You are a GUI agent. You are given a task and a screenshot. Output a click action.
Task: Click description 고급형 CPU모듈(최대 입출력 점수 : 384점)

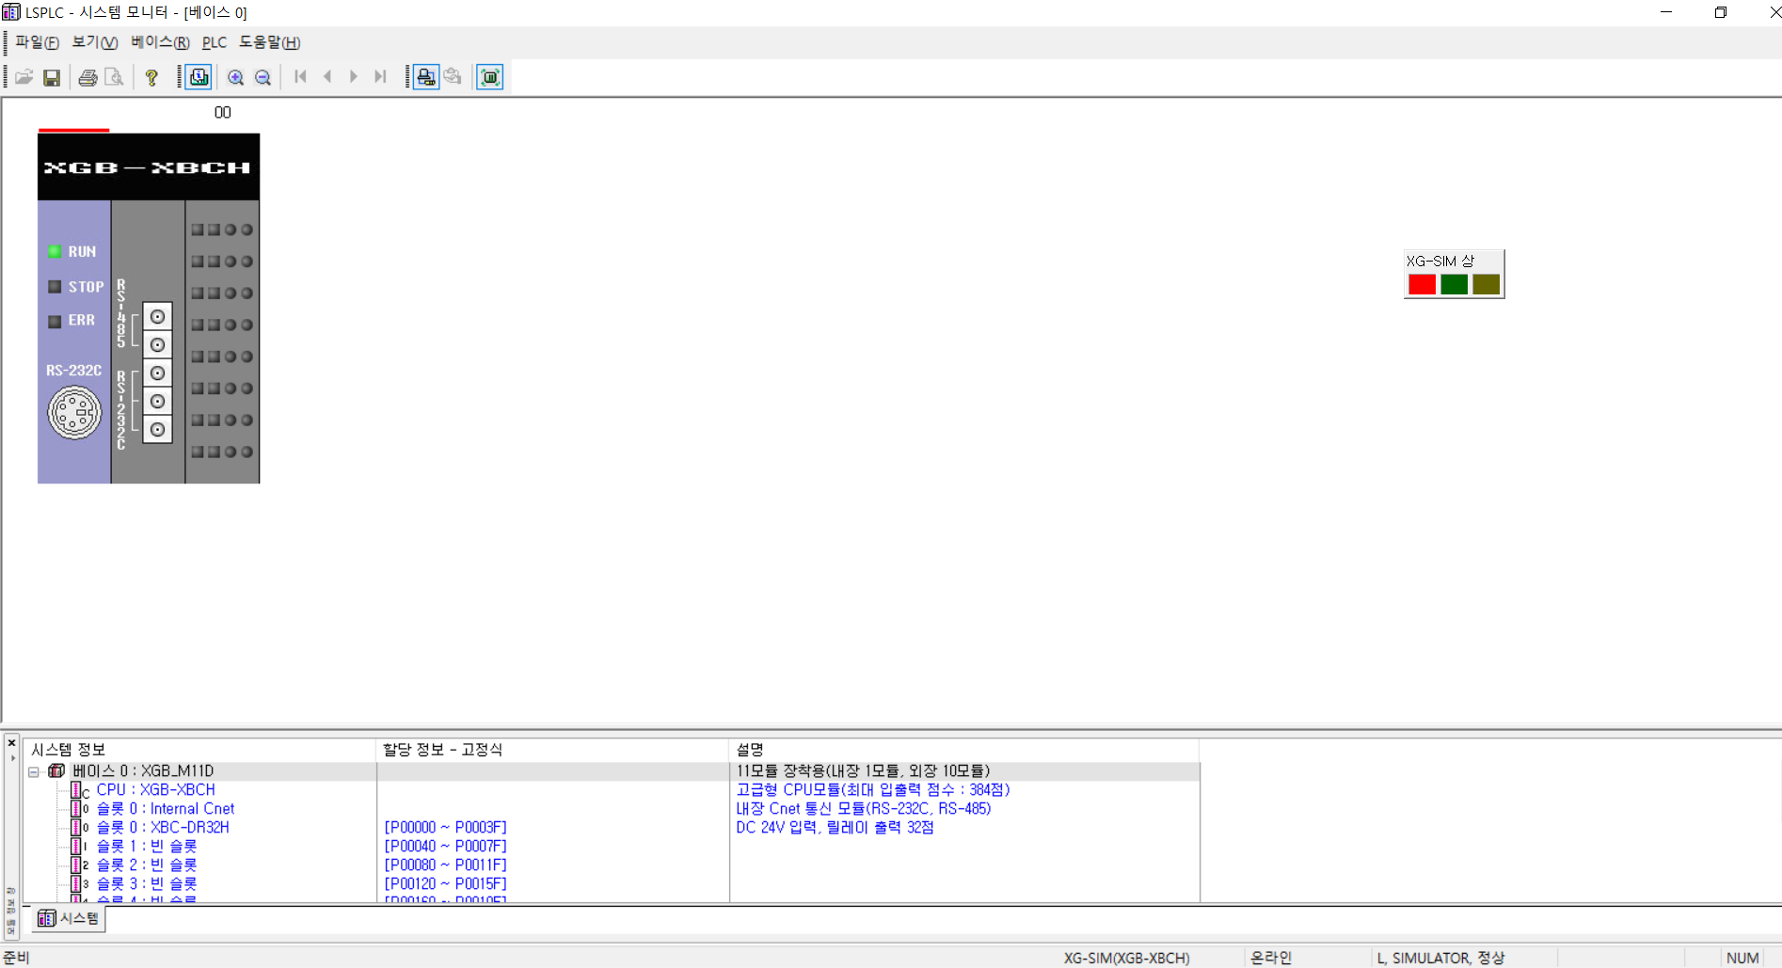872,790
